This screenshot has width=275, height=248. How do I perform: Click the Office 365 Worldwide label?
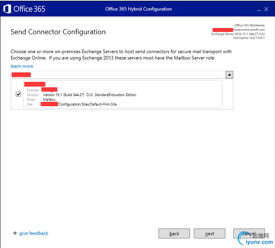(x=250, y=25)
